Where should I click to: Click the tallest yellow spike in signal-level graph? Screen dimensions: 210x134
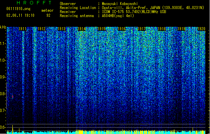pyautogui.click(x=13, y=129)
